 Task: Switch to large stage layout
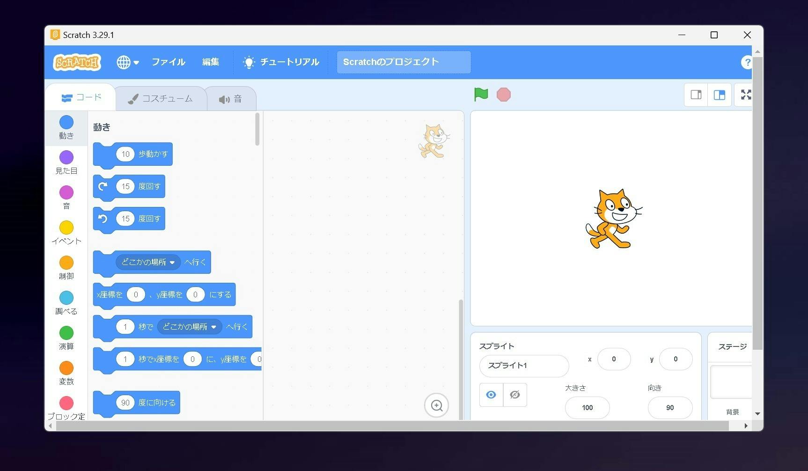pos(719,95)
